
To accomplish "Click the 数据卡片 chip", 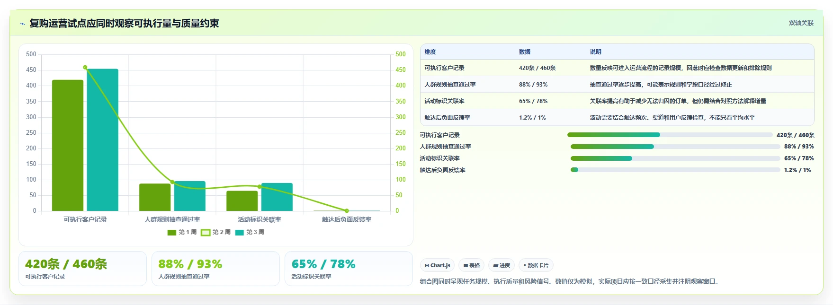I will (x=536, y=265).
